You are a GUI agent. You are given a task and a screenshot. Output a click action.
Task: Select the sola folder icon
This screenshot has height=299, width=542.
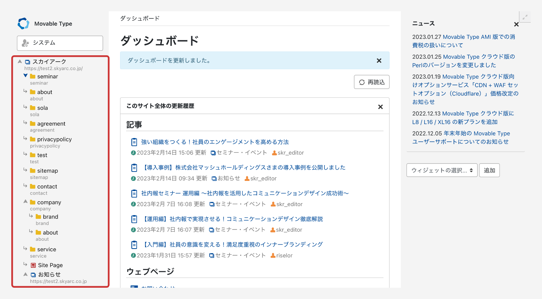click(x=33, y=108)
